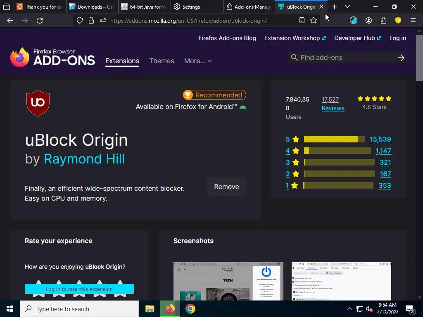423x317 pixels.
Task: Click the Firefox Browser Add-ons logo
Action: point(52,57)
